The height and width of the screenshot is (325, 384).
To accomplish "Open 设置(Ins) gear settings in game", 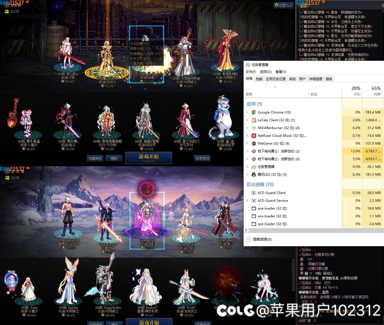I will pos(283,5).
